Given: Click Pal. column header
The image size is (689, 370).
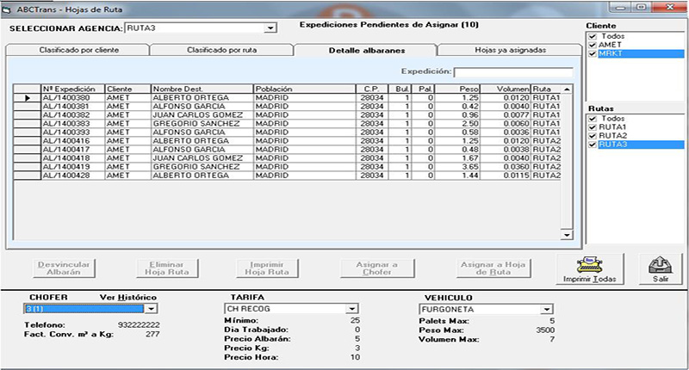Looking at the screenshot, I should (424, 89).
